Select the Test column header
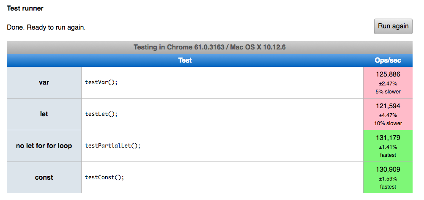424x200 pixels. pos(185,60)
